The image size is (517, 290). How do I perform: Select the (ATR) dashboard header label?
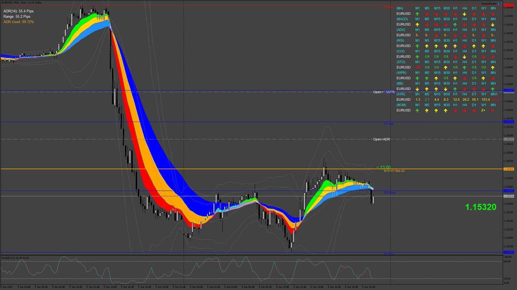pyautogui.click(x=401, y=94)
